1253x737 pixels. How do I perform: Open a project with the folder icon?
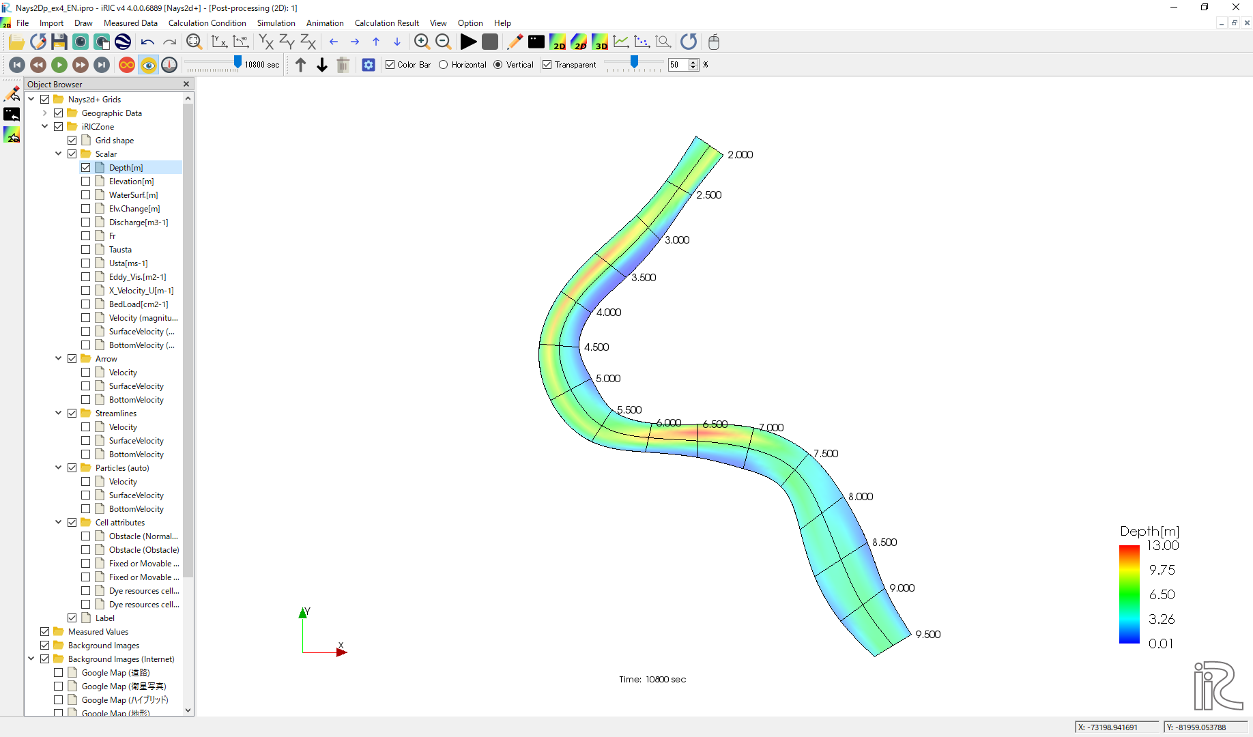(16, 42)
